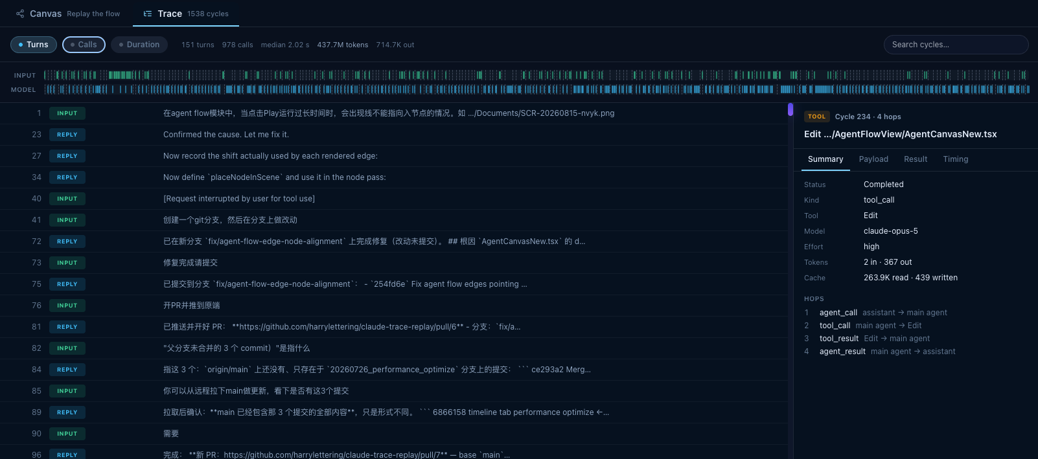
Task: Select row 76 '开PR并推到原端' input
Action: click(x=394, y=306)
